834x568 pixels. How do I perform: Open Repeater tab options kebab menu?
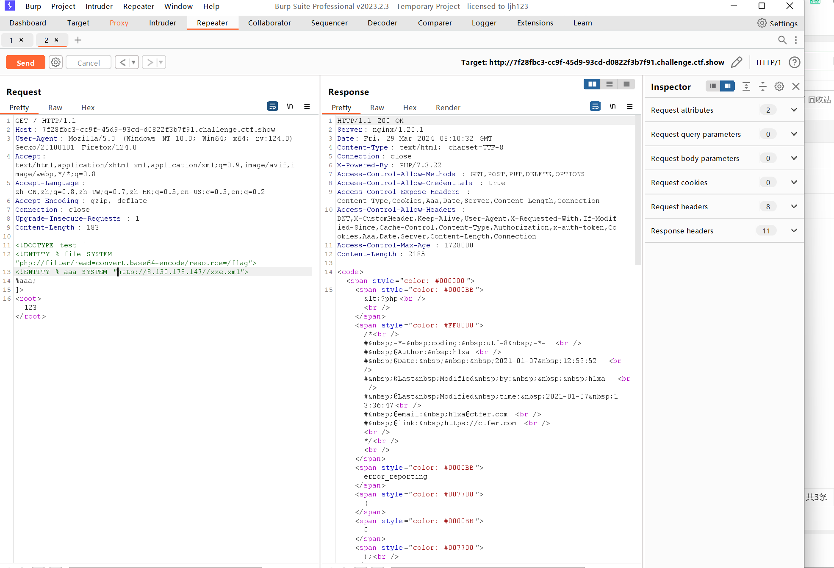tap(796, 40)
